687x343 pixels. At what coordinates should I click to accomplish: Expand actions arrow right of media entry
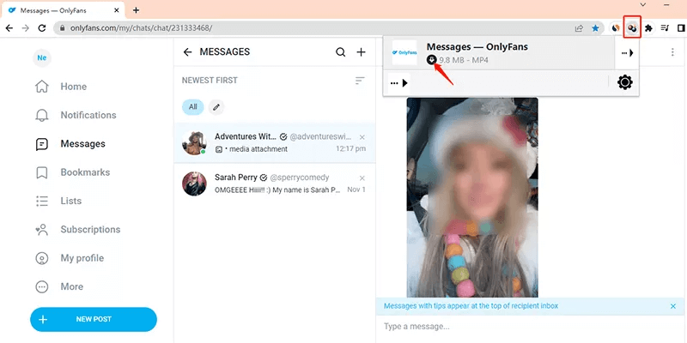pos(628,53)
